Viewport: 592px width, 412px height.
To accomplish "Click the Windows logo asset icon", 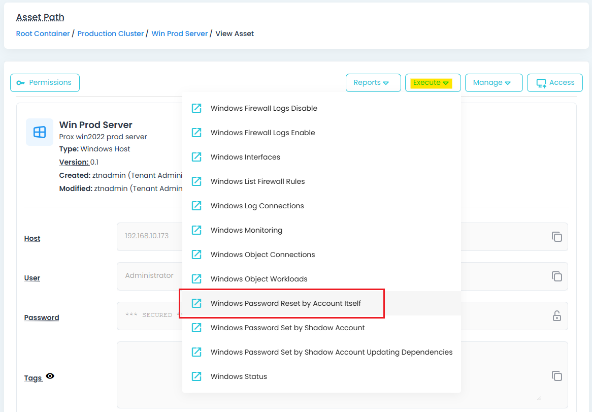I will 40,132.
